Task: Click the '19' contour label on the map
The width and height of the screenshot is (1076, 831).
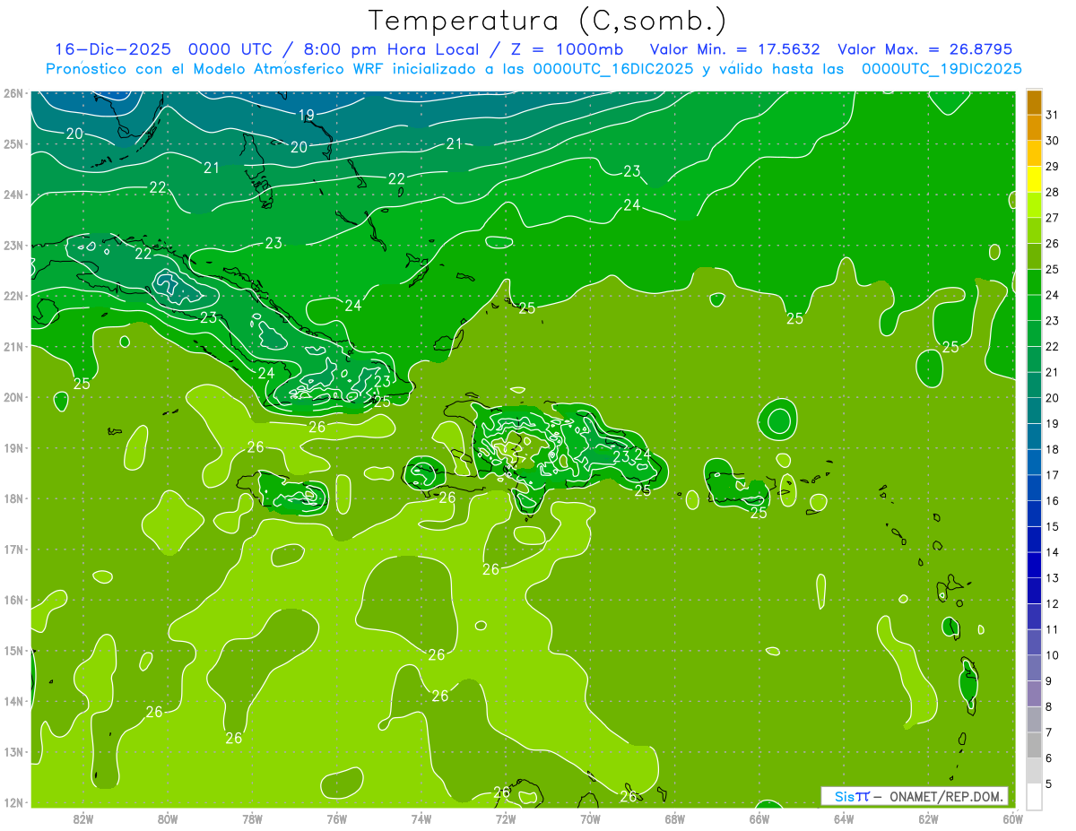Action: (x=307, y=115)
